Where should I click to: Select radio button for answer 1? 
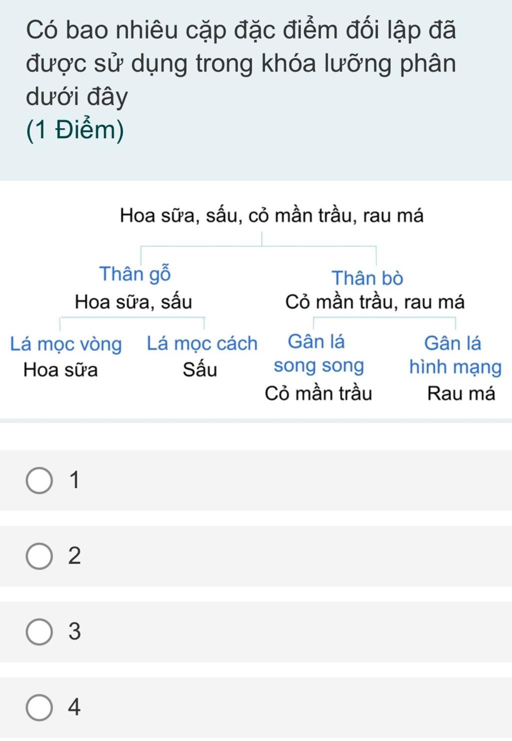(39, 481)
